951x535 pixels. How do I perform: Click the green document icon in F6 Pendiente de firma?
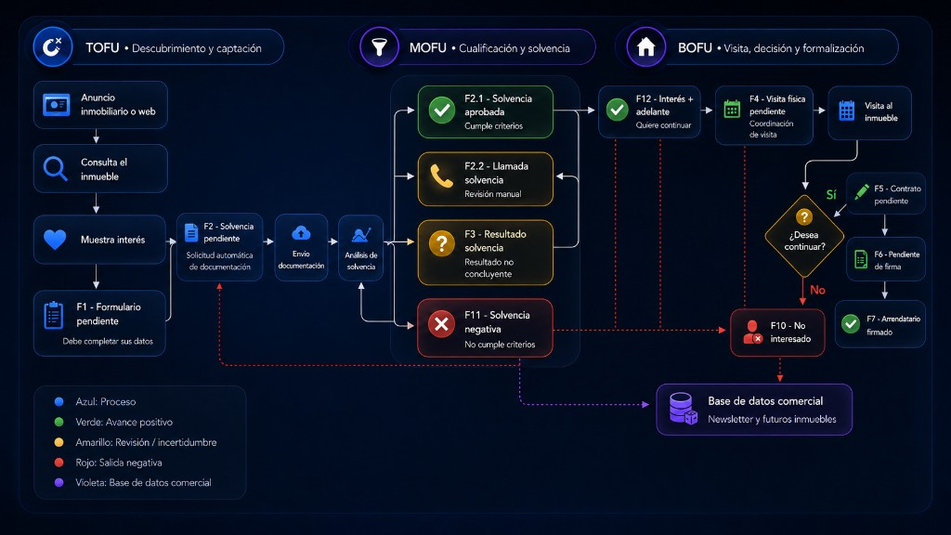pos(861,260)
